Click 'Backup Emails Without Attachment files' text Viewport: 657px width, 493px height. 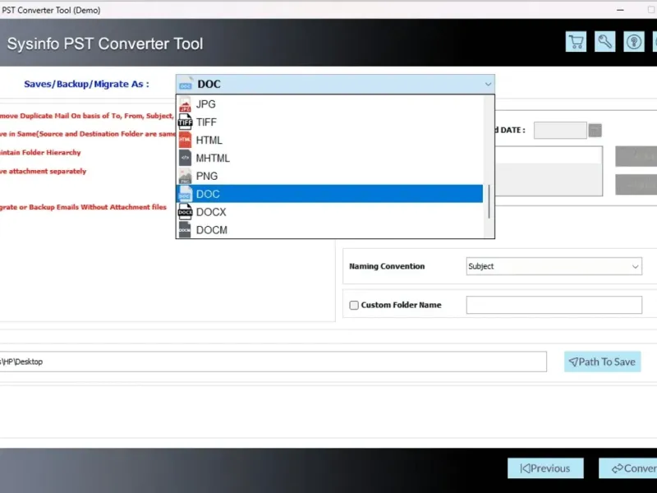click(x=83, y=207)
